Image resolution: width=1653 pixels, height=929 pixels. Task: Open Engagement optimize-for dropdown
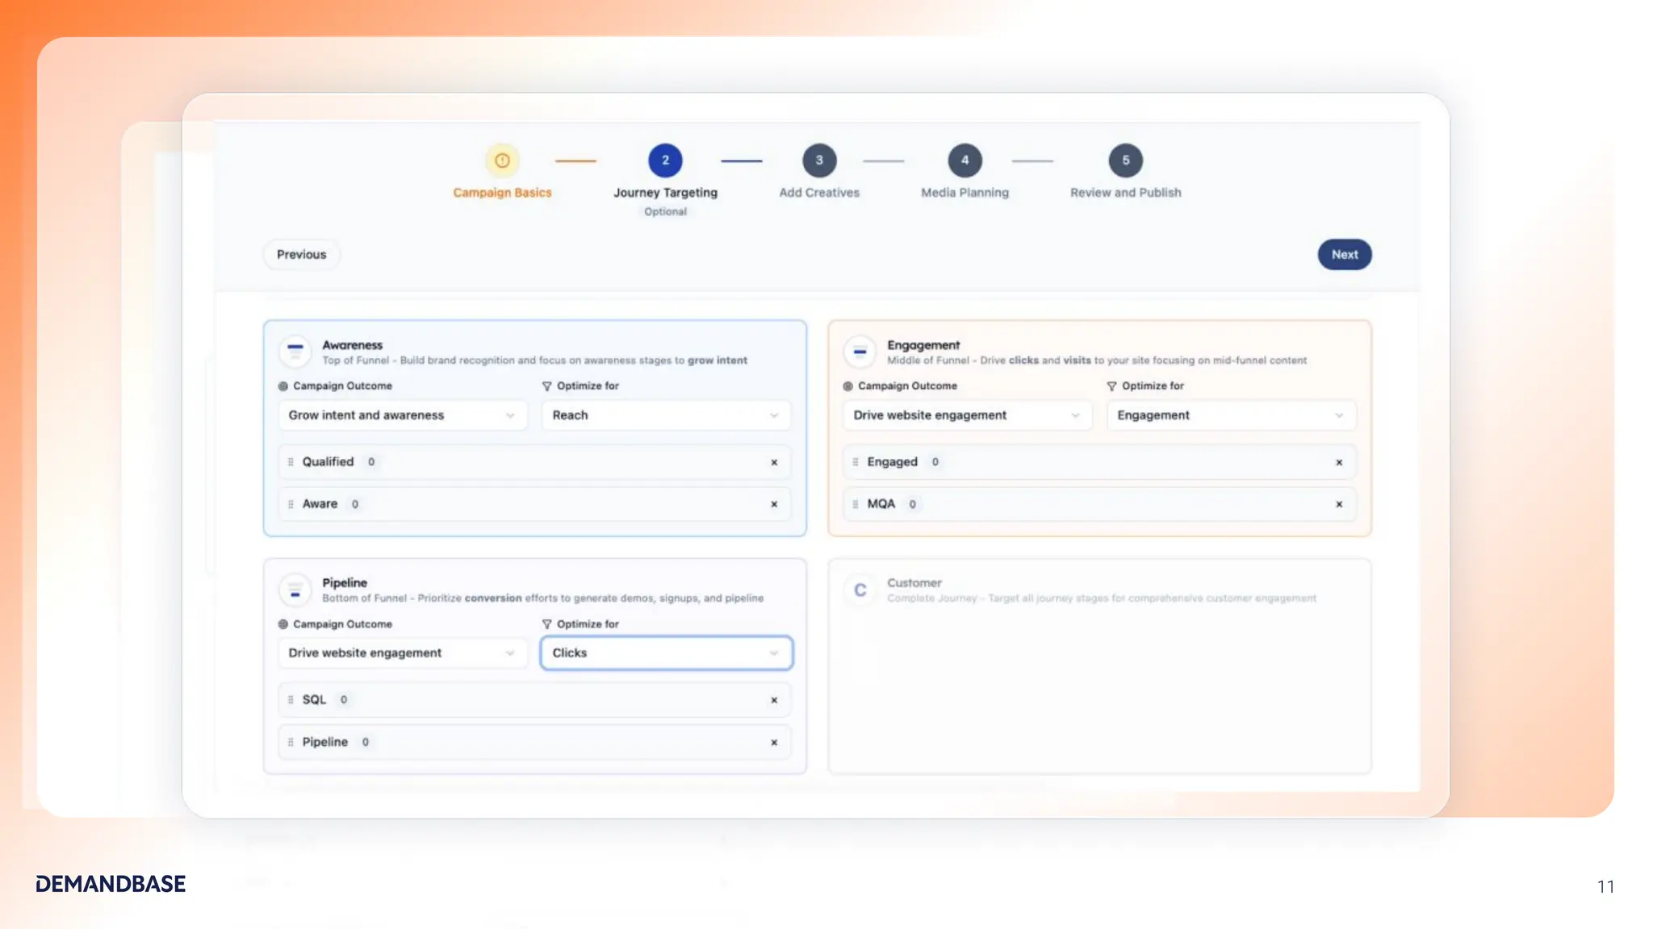tap(1230, 415)
